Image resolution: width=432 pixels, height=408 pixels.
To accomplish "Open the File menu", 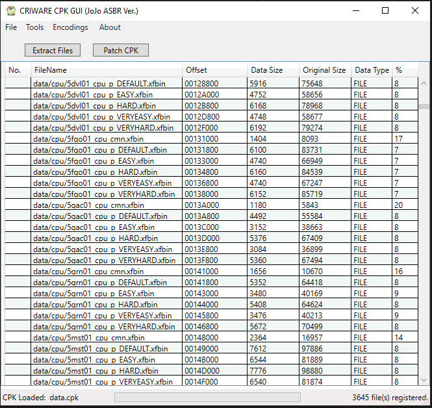I will click(x=11, y=27).
